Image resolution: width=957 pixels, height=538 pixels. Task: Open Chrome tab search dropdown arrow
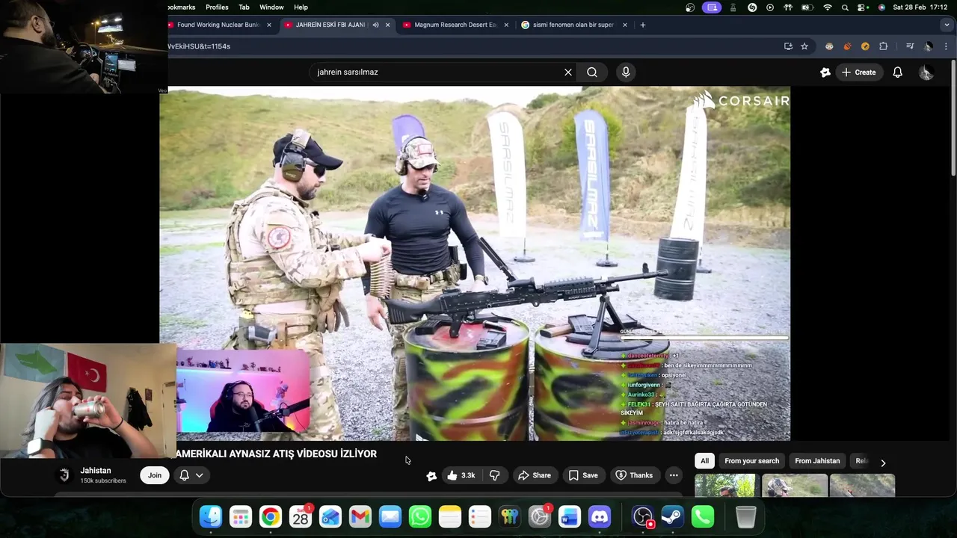tap(947, 25)
